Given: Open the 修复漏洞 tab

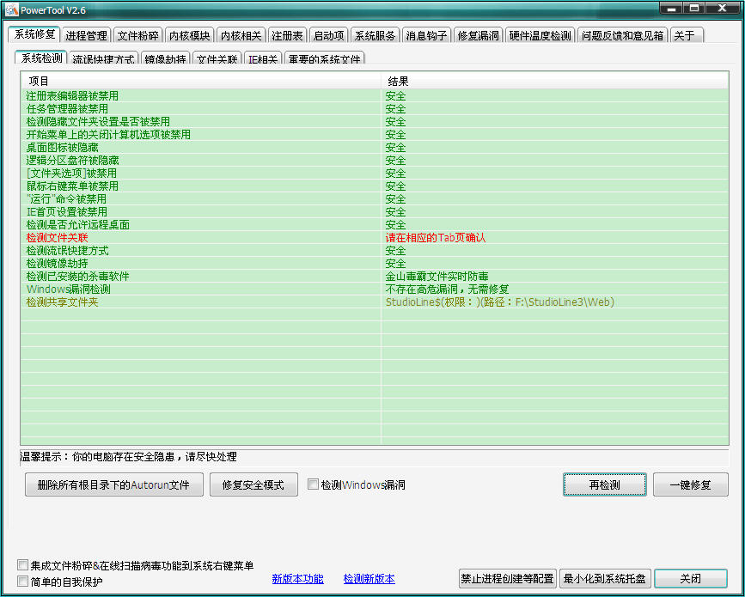Looking at the screenshot, I should (x=479, y=35).
